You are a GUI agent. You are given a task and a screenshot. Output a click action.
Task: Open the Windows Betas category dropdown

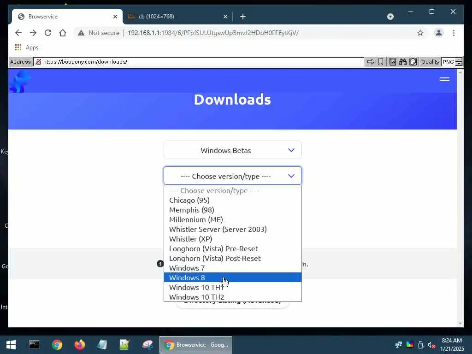(233, 150)
